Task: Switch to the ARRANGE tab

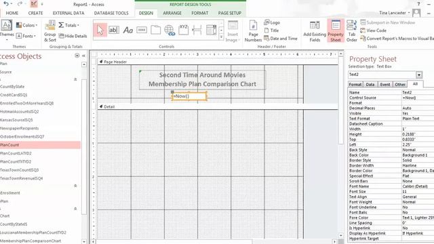Action: 172,13
